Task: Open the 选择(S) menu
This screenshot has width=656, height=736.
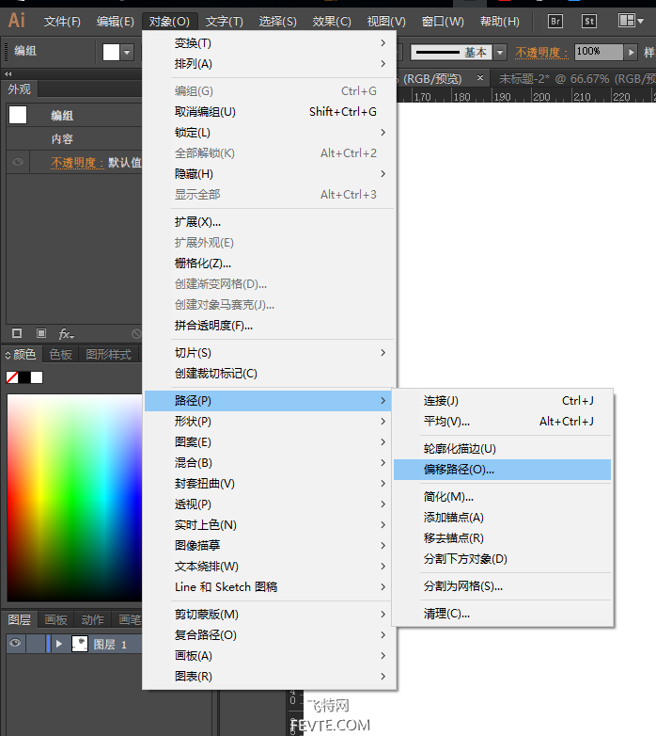Action: (278, 22)
